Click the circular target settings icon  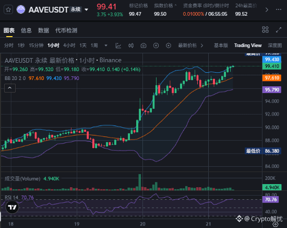pyautogui.click(x=169, y=45)
